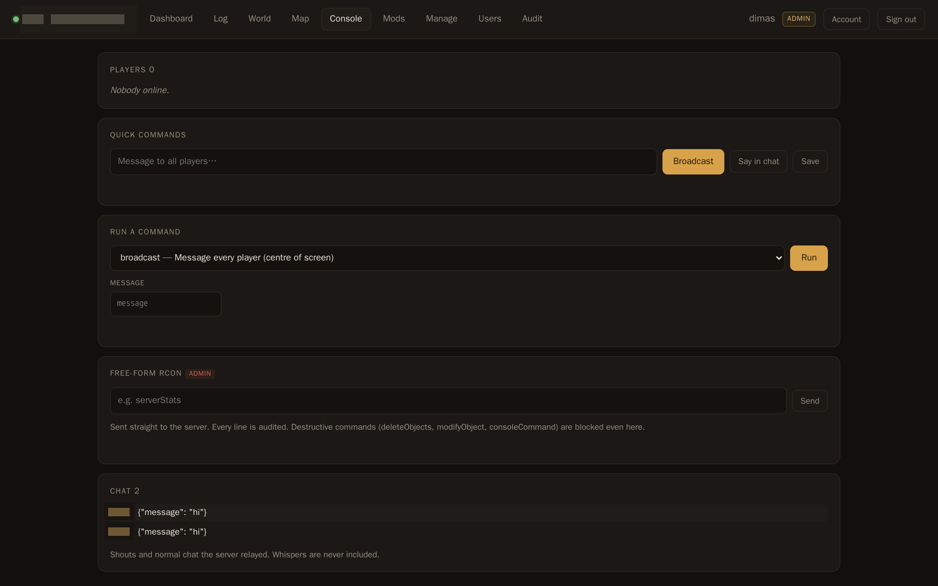Sign out of the panel
The width and height of the screenshot is (938, 586).
coord(901,20)
